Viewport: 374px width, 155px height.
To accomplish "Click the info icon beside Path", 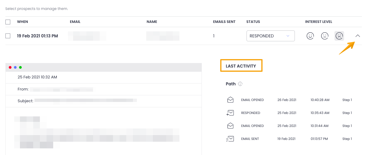I will click(240, 84).
